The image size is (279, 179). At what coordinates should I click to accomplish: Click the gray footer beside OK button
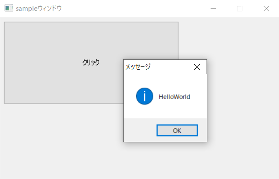click(x=140, y=130)
